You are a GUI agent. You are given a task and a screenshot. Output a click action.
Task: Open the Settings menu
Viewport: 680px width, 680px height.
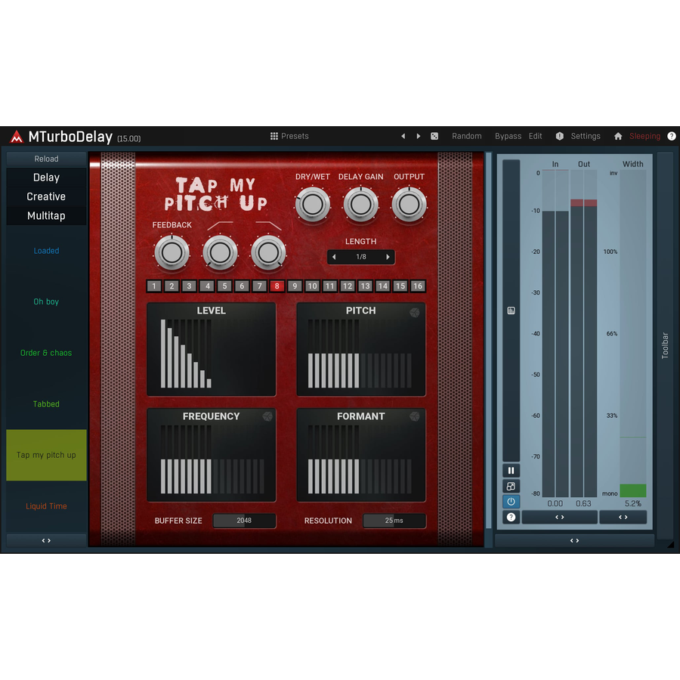[x=586, y=136]
